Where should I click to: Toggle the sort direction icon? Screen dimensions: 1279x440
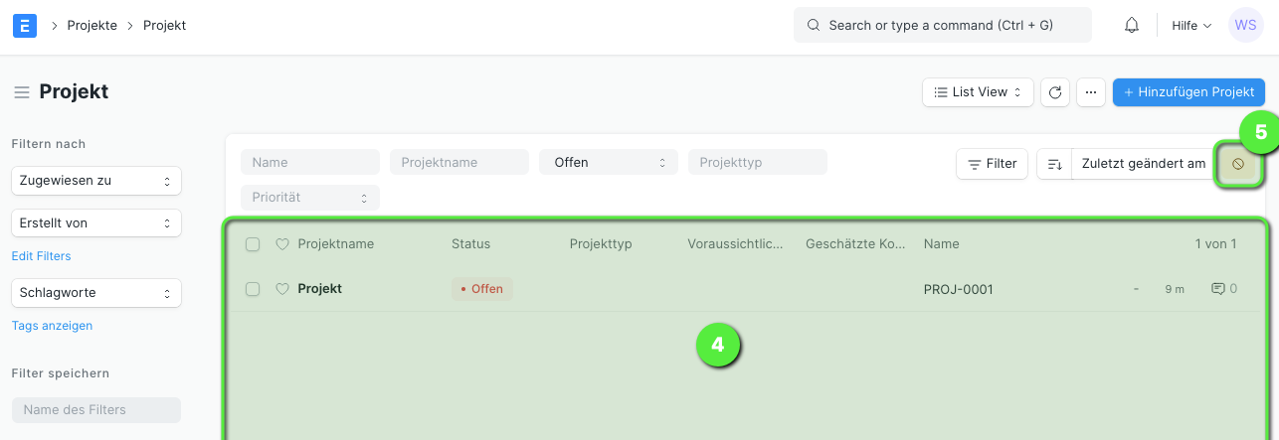coord(1055,164)
